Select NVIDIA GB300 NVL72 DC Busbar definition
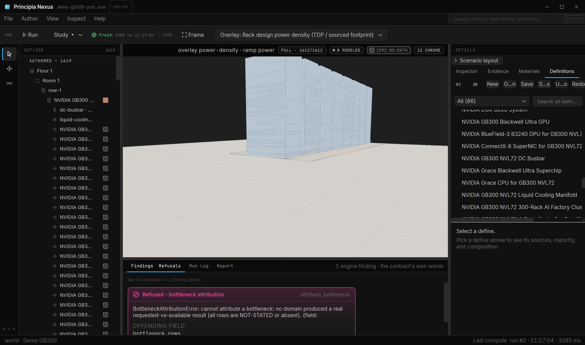This screenshot has height=345, width=585. point(503,159)
